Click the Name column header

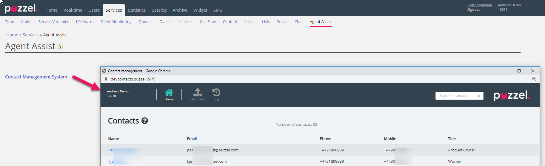[113, 139]
